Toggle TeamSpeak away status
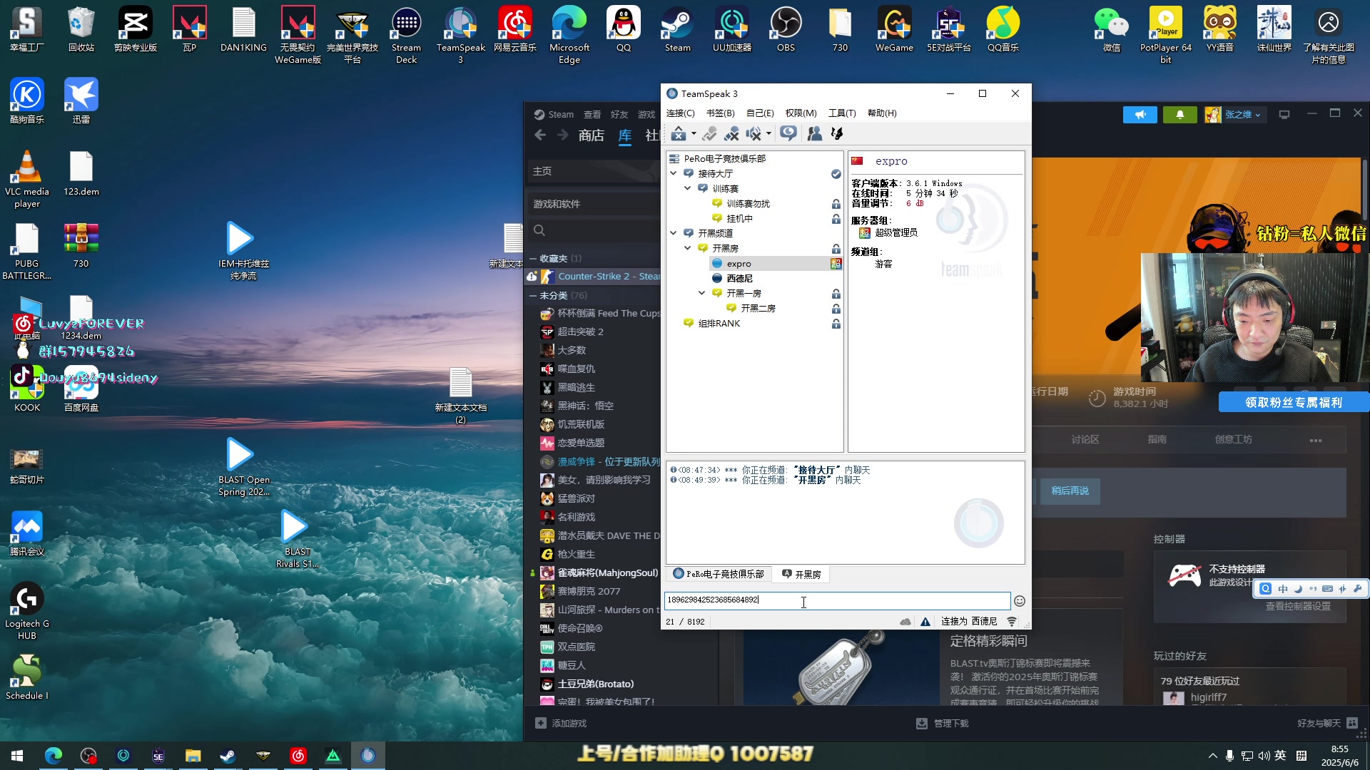The width and height of the screenshot is (1370, 770). 679,133
